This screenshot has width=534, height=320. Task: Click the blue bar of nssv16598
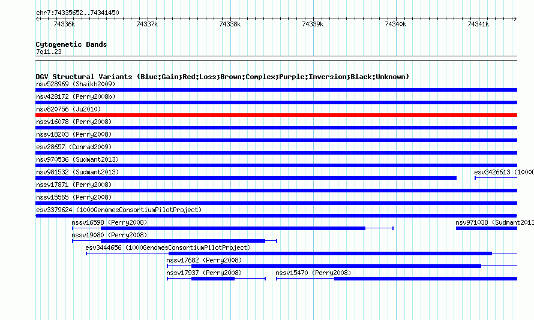(233, 228)
